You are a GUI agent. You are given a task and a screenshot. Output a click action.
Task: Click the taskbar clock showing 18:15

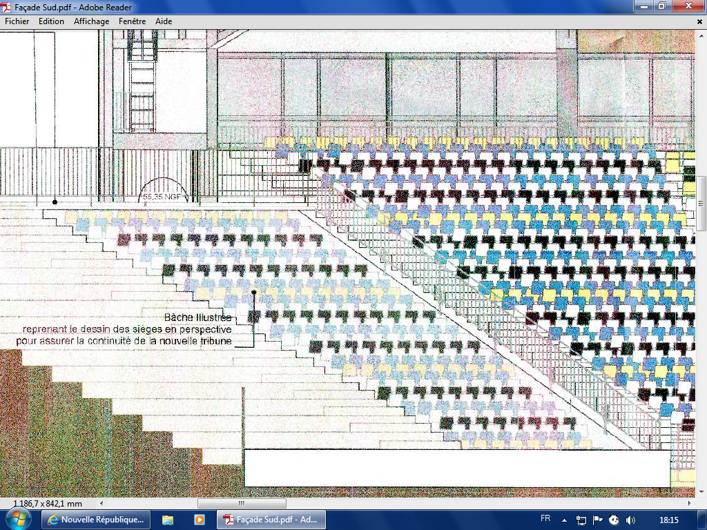pyautogui.click(x=668, y=520)
